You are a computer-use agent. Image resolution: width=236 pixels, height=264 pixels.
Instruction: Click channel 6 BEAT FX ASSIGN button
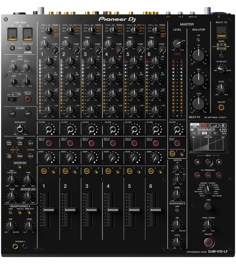point(156,143)
